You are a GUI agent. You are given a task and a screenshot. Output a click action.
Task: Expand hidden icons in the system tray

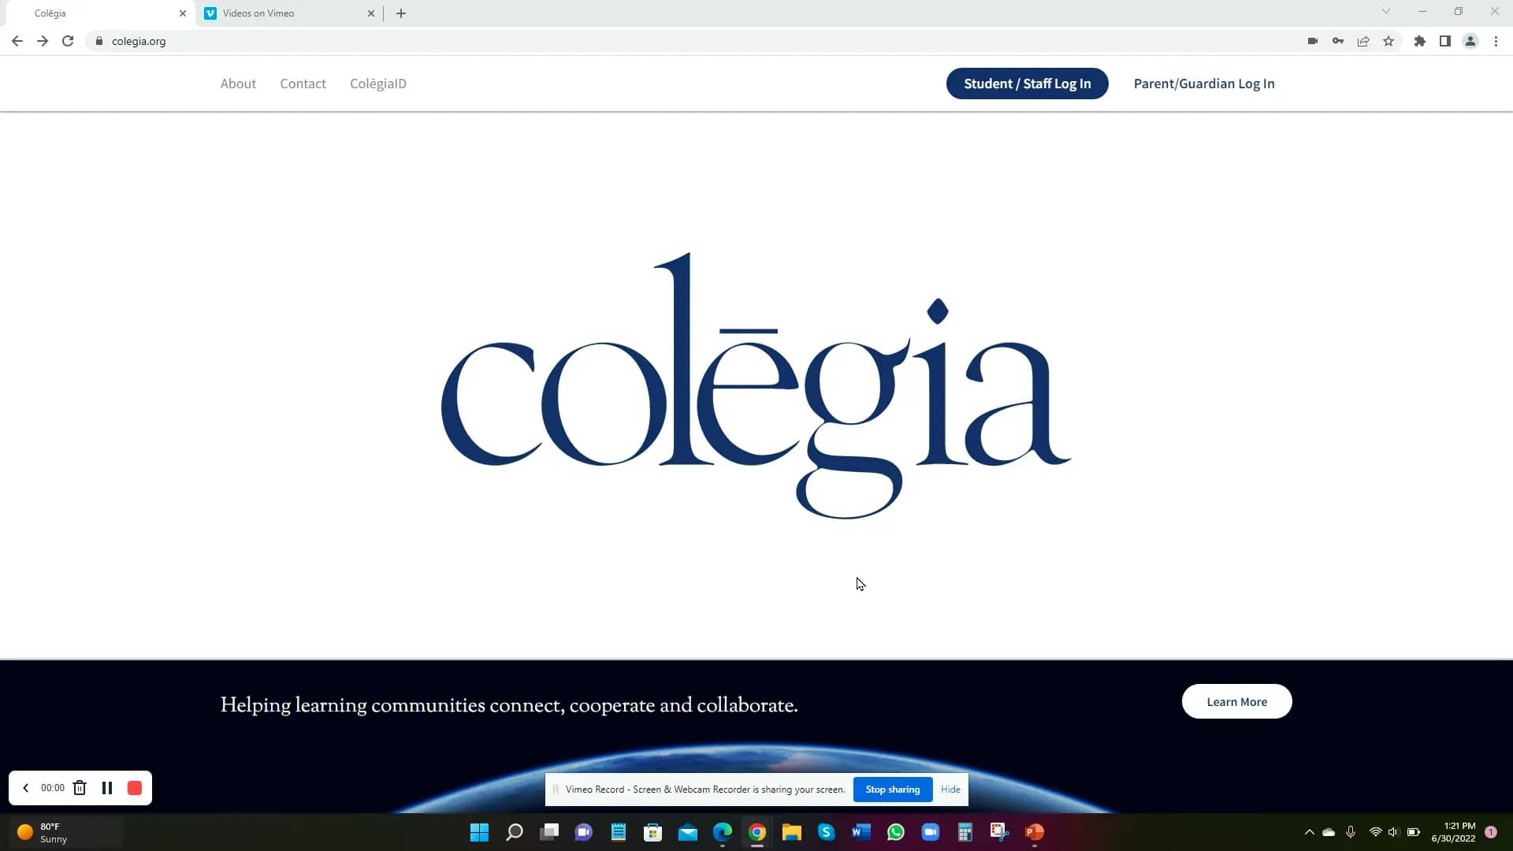1310,831
